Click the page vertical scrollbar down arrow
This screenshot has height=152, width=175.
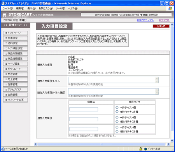172,140
